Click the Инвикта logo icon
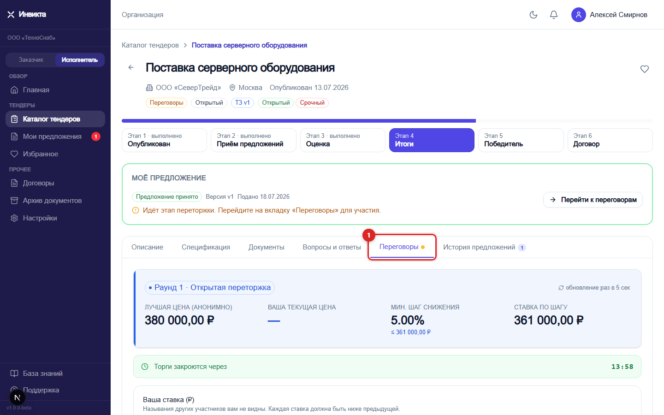 pos(11,15)
